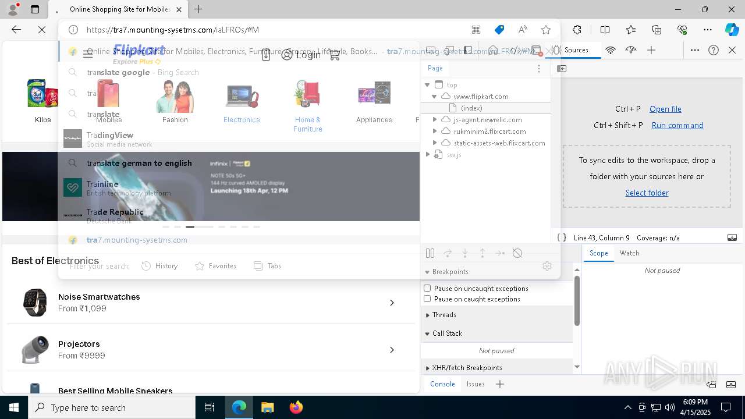The image size is (745, 419).
Task: Select Page navigator tab
Action: coord(435,68)
